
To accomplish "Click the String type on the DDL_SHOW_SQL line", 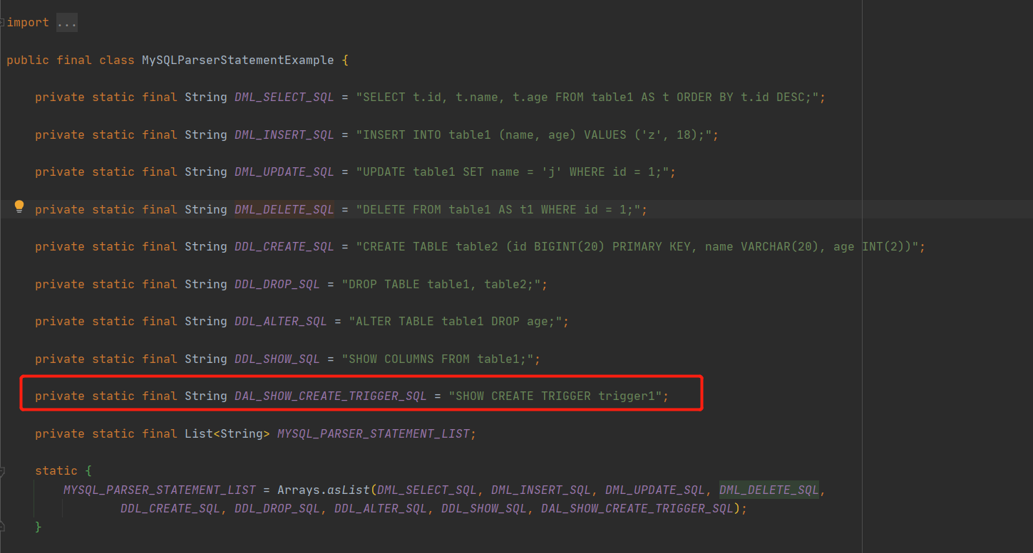I will coord(205,359).
